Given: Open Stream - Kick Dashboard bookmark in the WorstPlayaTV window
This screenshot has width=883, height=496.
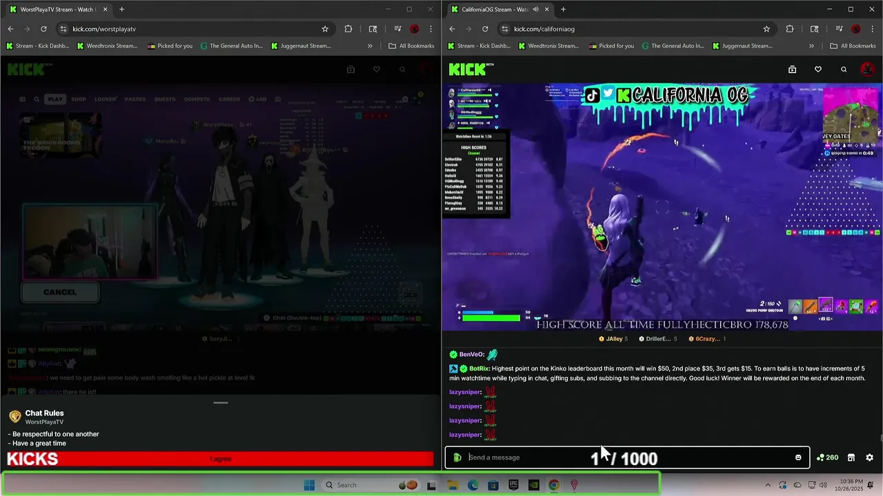Looking at the screenshot, I should click(x=39, y=46).
